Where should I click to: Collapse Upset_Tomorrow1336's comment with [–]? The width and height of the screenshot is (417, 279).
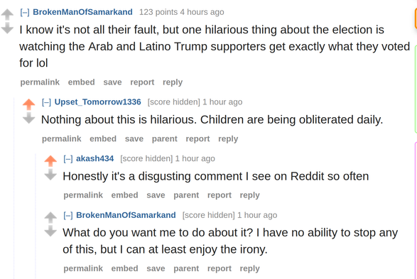[x=46, y=102]
